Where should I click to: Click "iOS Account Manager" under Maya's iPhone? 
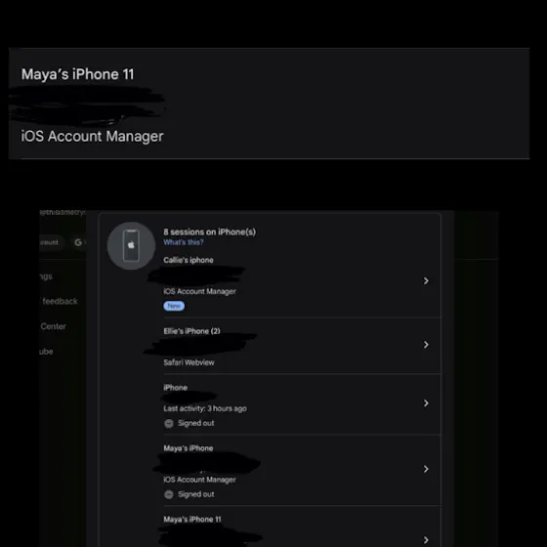[x=199, y=480]
